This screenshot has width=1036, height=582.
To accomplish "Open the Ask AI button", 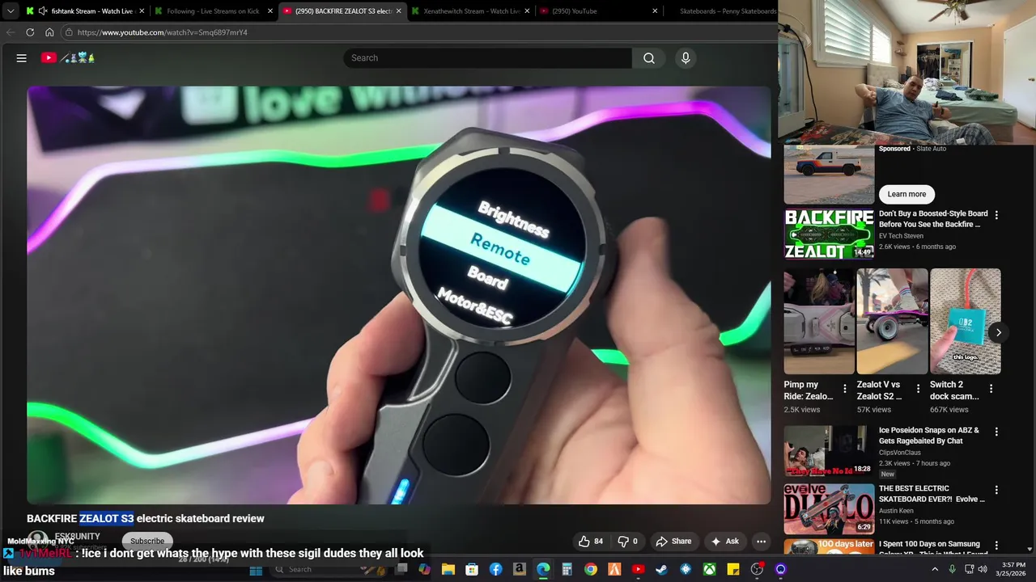I will click(x=724, y=542).
